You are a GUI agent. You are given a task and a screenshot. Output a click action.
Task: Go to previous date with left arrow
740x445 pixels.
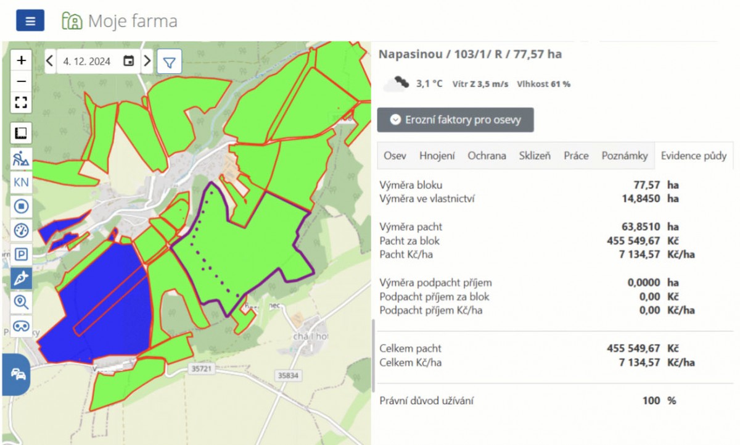(50, 61)
